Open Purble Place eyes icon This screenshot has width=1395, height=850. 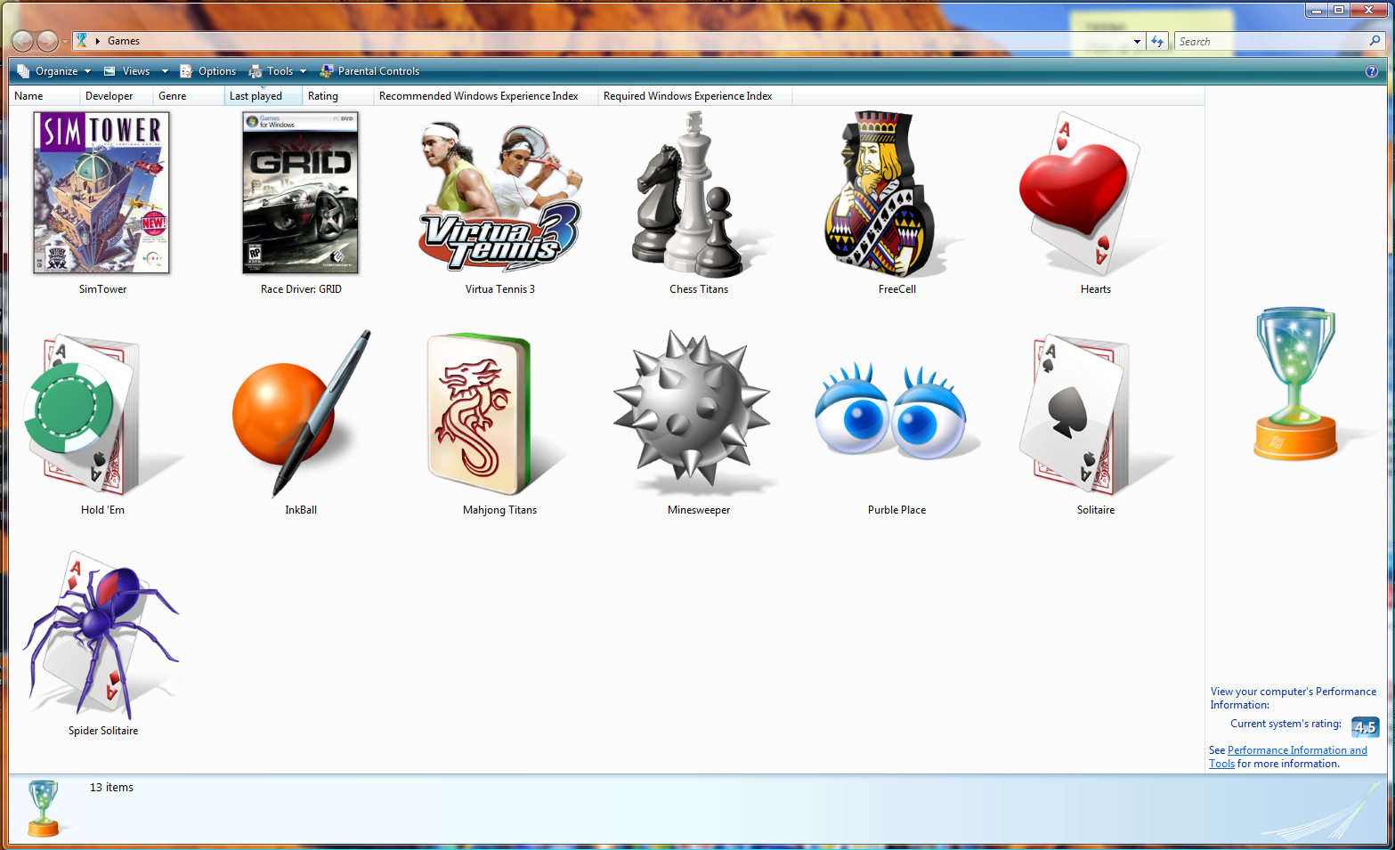click(x=894, y=414)
